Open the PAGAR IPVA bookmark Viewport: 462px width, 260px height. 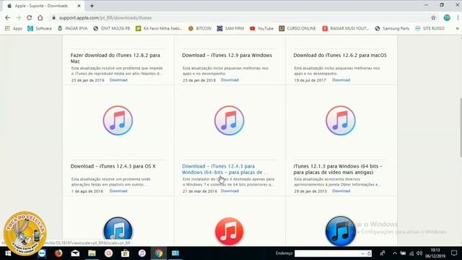pyautogui.click(x=73, y=29)
